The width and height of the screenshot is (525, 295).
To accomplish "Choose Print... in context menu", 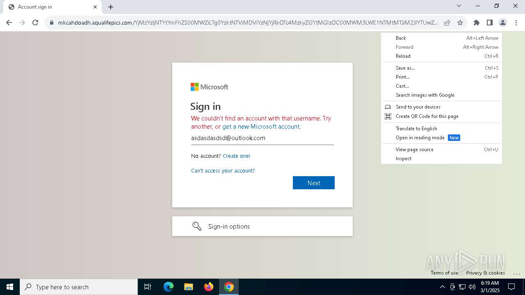I will [x=441, y=77].
